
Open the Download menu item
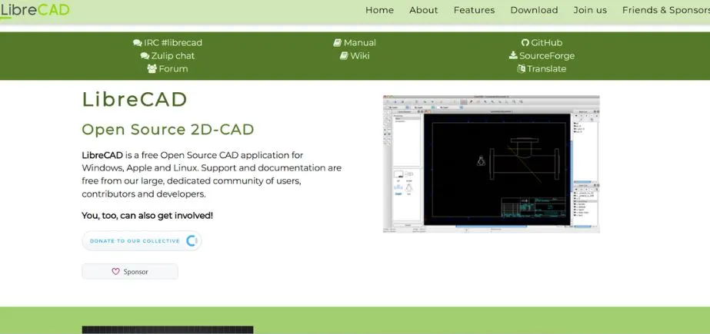(534, 10)
